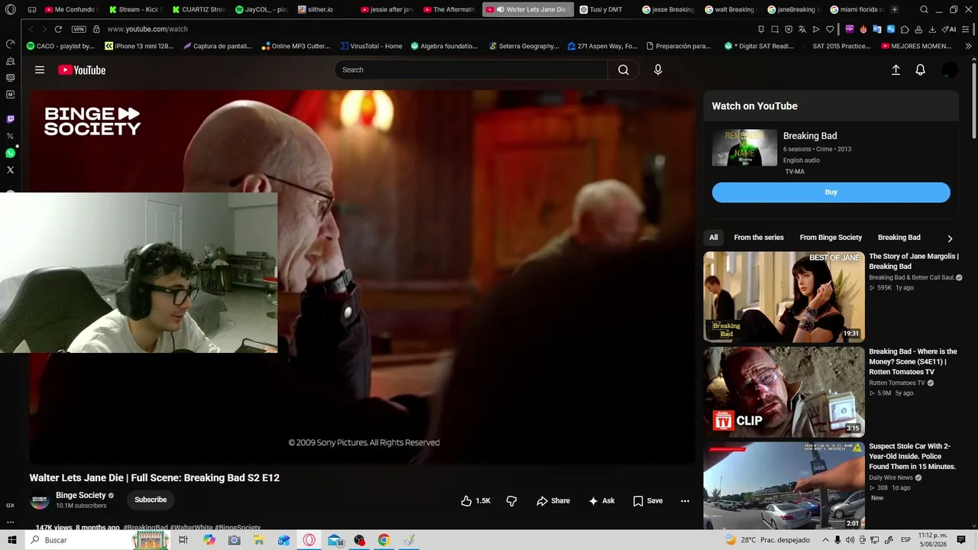Click the Binge Society channel avatar
Screen dimensions: 978x550
(40, 500)
